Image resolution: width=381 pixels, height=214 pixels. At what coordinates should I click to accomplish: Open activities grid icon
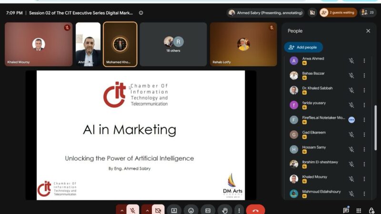click(x=359, y=210)
